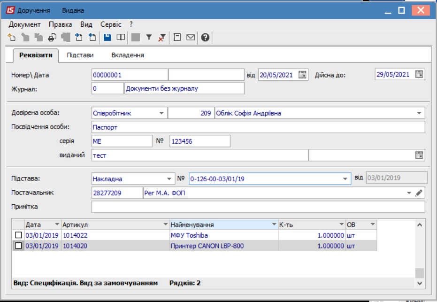437x302 pixels.
Task: Click the grey square toolbar icon
Action: [x=136, y=38]
